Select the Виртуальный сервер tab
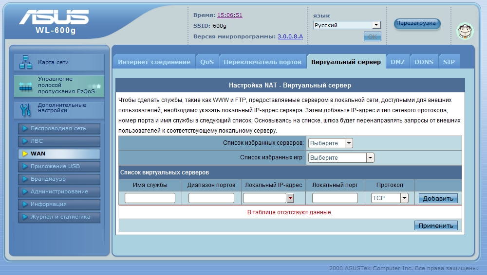The image size is (487, 275). click(x=346, y=62)
